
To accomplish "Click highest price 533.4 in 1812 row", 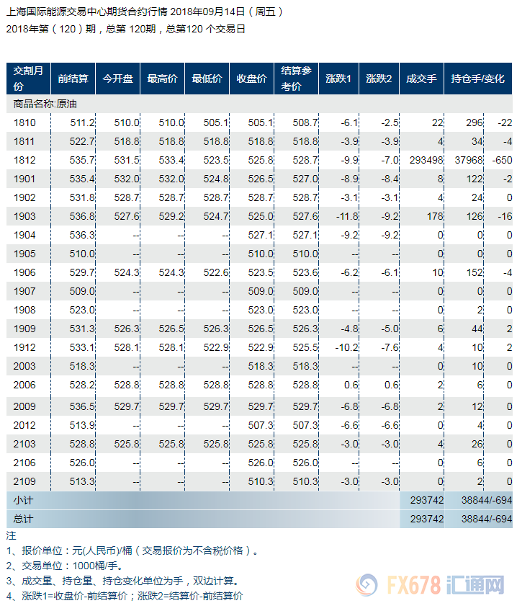I will (x=171, y=160).
